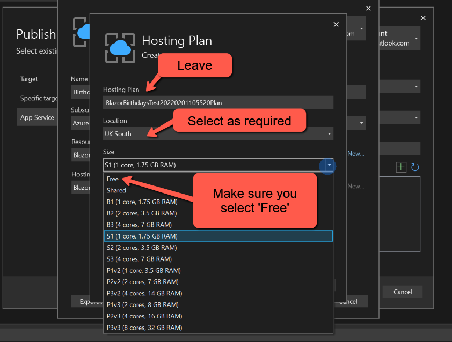Click the green plus to add a resource

tap(401, 167)
